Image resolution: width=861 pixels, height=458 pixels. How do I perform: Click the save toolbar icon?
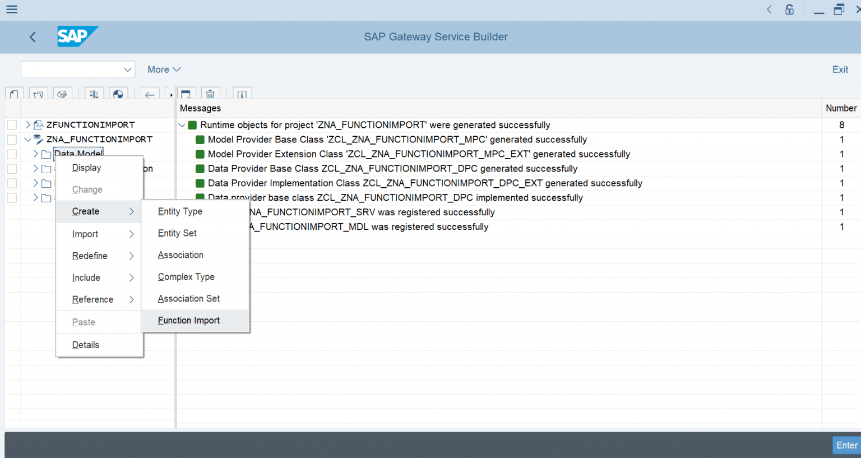[x=186, y=94]
